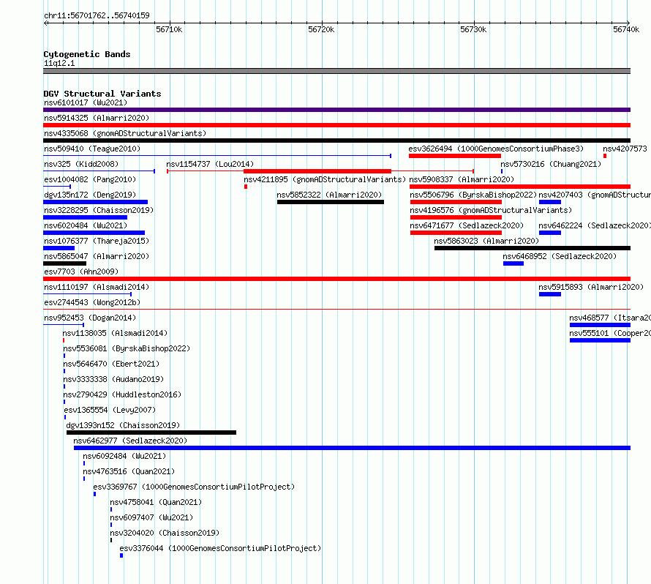Click dgv1393n152 (Chaisson2019) label
The image size is (651, 584).
tap(123, 425)
